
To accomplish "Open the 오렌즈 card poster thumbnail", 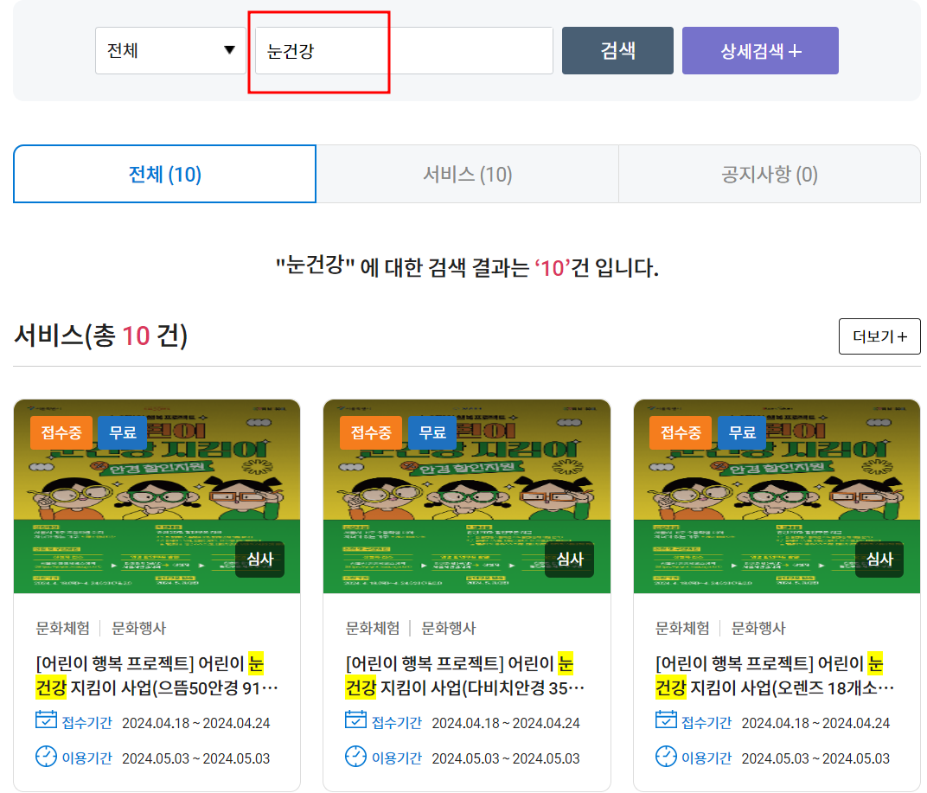I will click(777, 496).
